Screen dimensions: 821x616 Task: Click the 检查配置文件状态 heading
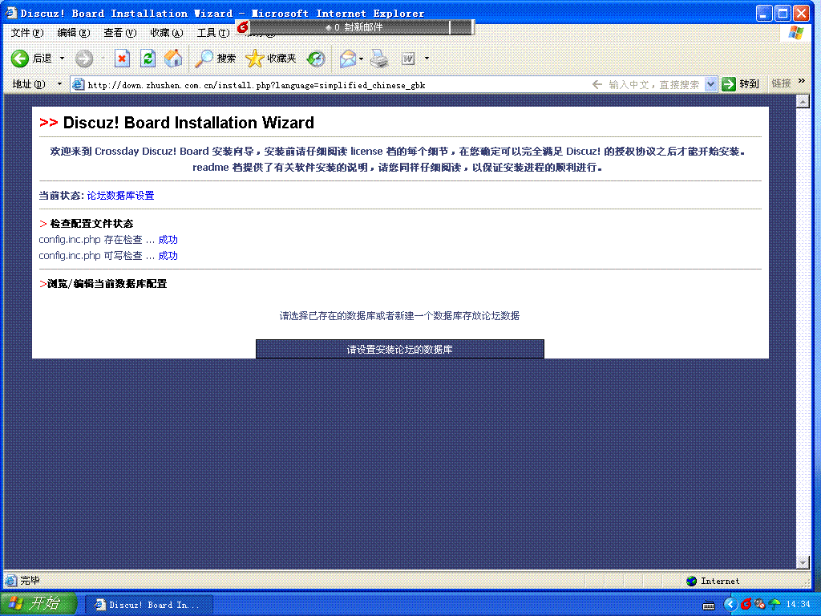coord(91,224)
